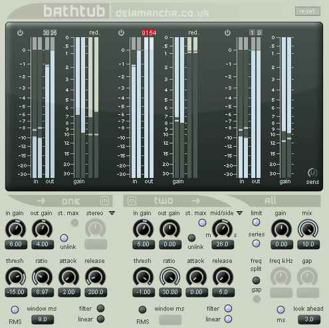Click attack knob of section ONE
Viewport: 329px width, 328px height.
tap(68, 277)
